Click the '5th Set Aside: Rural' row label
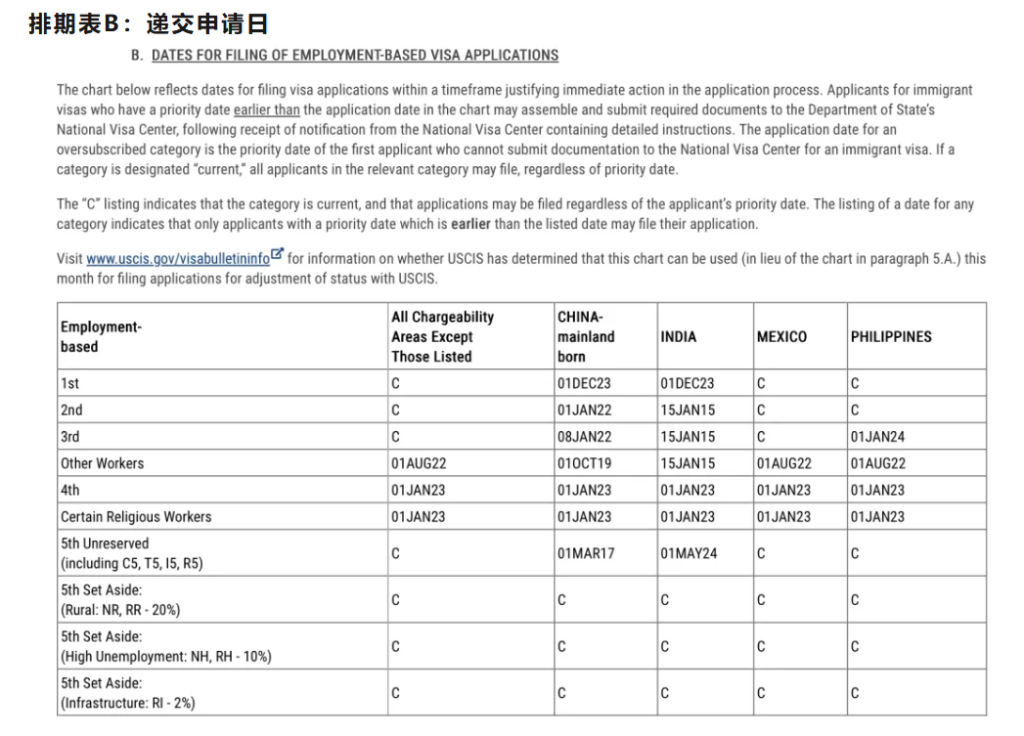The width and height of the screenshot is (1024, 736). pyautogui.click(x=120, y=599)
